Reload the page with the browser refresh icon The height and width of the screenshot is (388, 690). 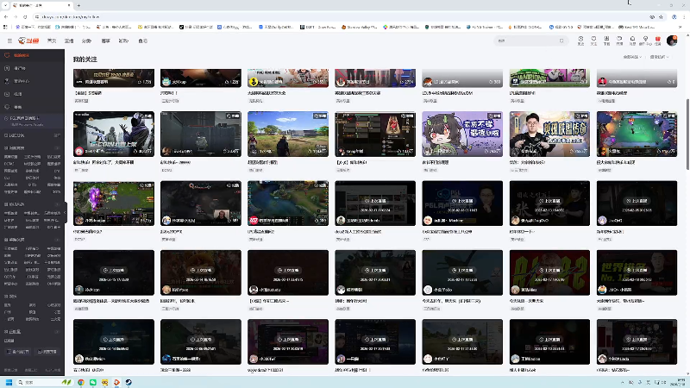coord(25,16)
